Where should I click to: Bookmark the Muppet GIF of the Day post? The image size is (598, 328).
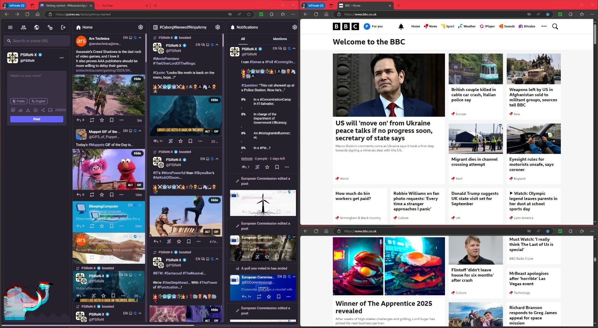[112, 194]
